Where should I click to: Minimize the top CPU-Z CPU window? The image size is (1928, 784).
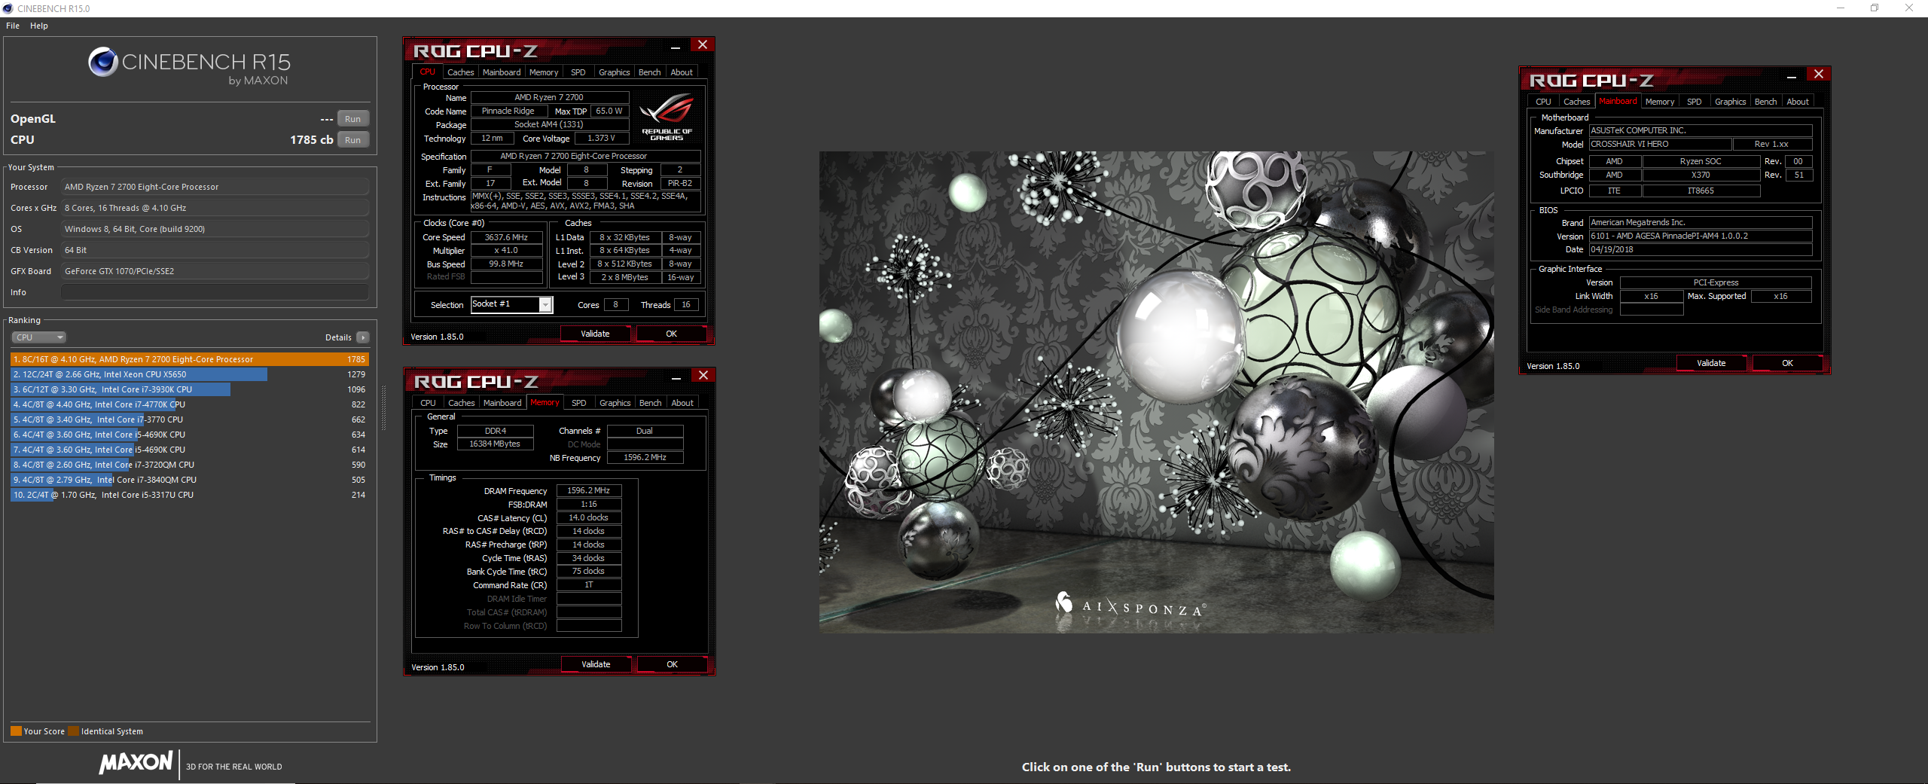coord(676,47)
